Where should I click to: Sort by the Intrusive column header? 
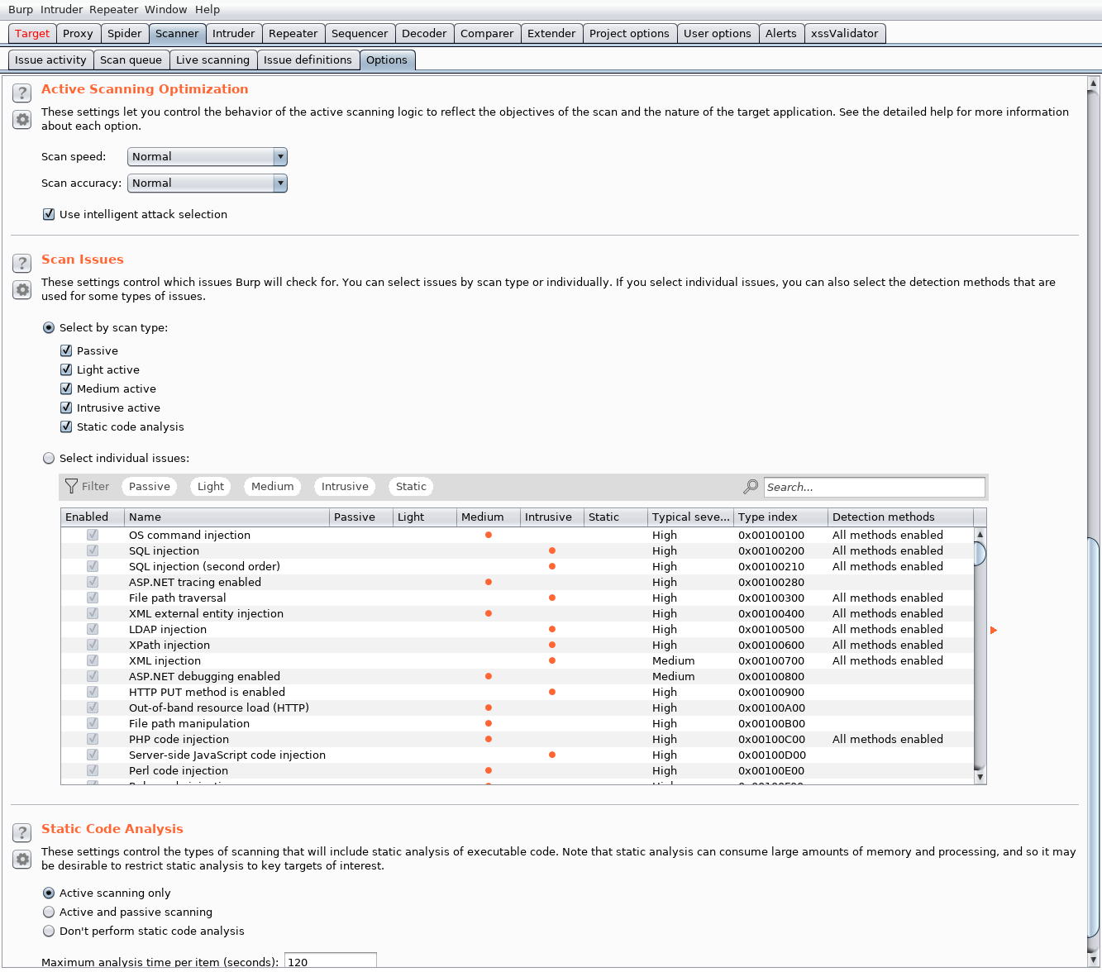(x=552, y=517)
